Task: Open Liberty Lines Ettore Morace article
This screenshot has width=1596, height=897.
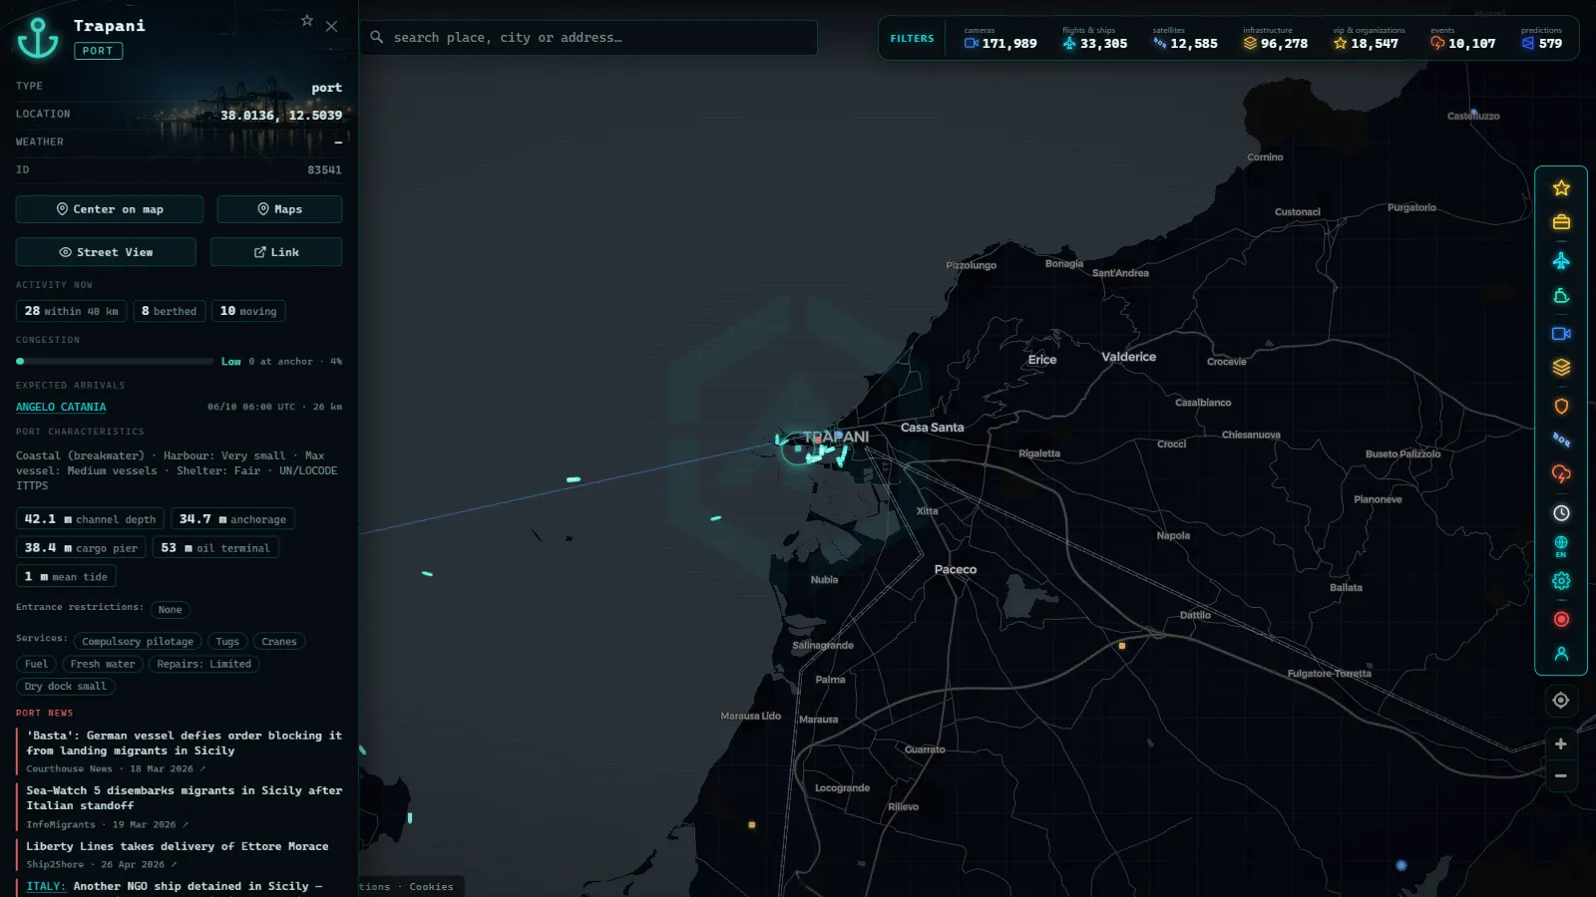Action: tap(177, 846)
